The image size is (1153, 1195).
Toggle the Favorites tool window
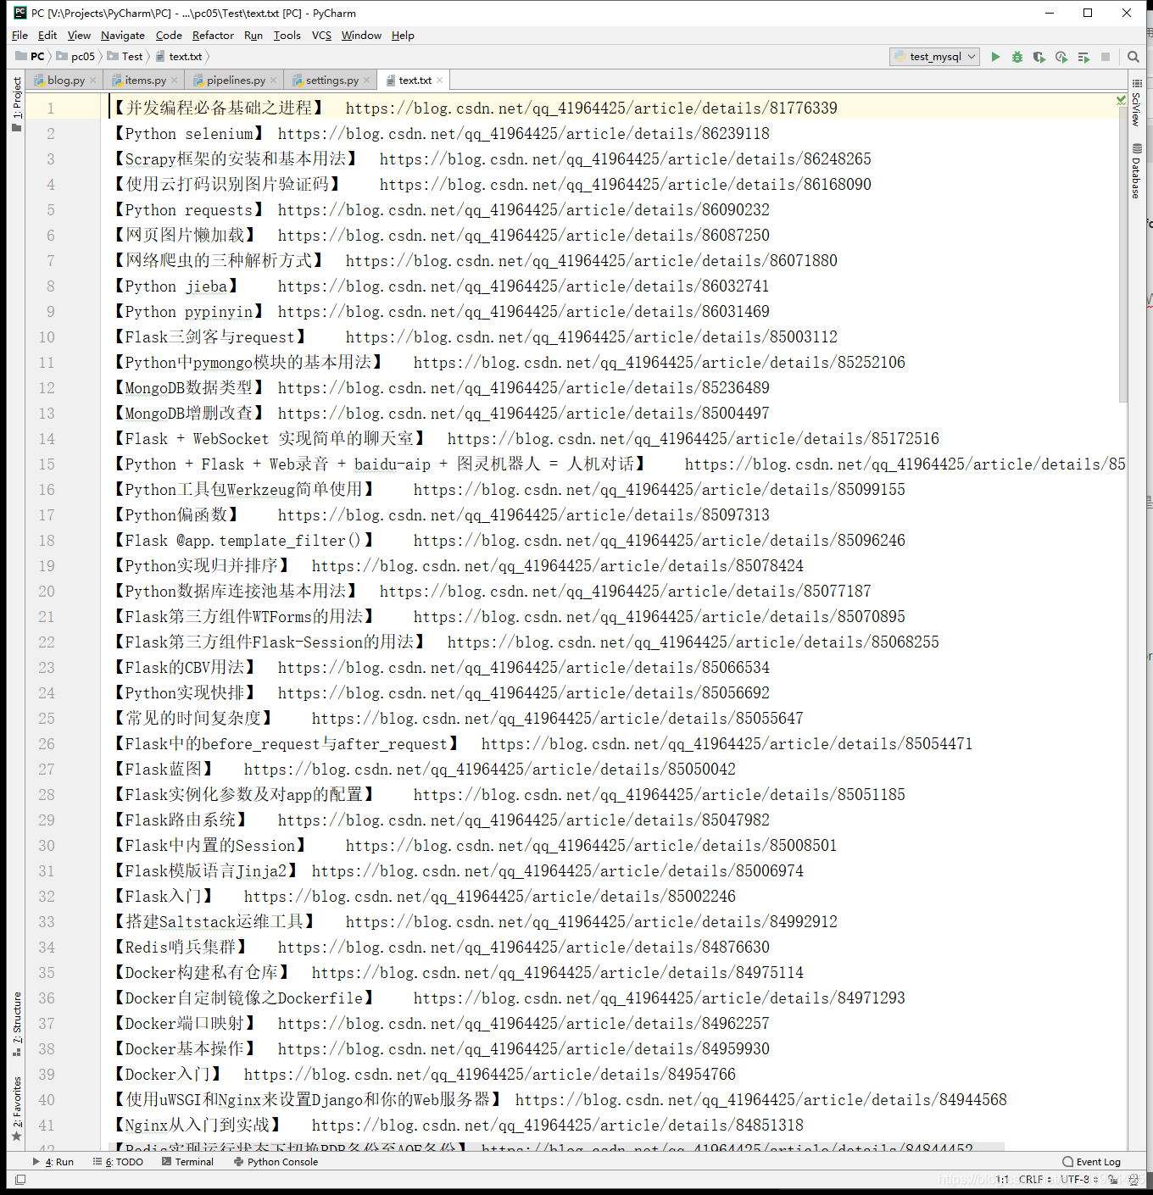point(16,1109)
